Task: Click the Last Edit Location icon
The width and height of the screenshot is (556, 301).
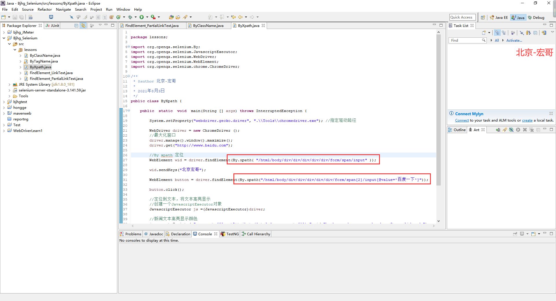Action: [233, 17]
